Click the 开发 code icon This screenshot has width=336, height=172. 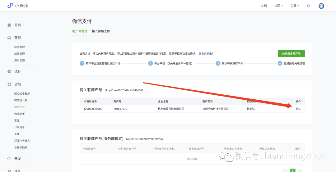9,159
